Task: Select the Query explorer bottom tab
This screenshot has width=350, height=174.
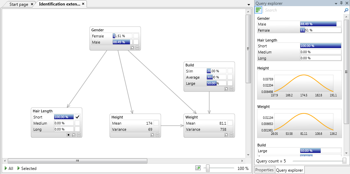Action: [290, 170]
